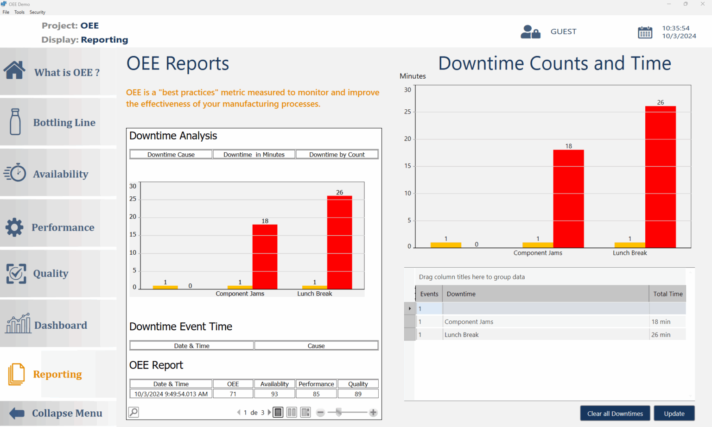This screenshot has width=712, height=427.
Task: Click the Reporting documents icon
Action: (16, 373)
